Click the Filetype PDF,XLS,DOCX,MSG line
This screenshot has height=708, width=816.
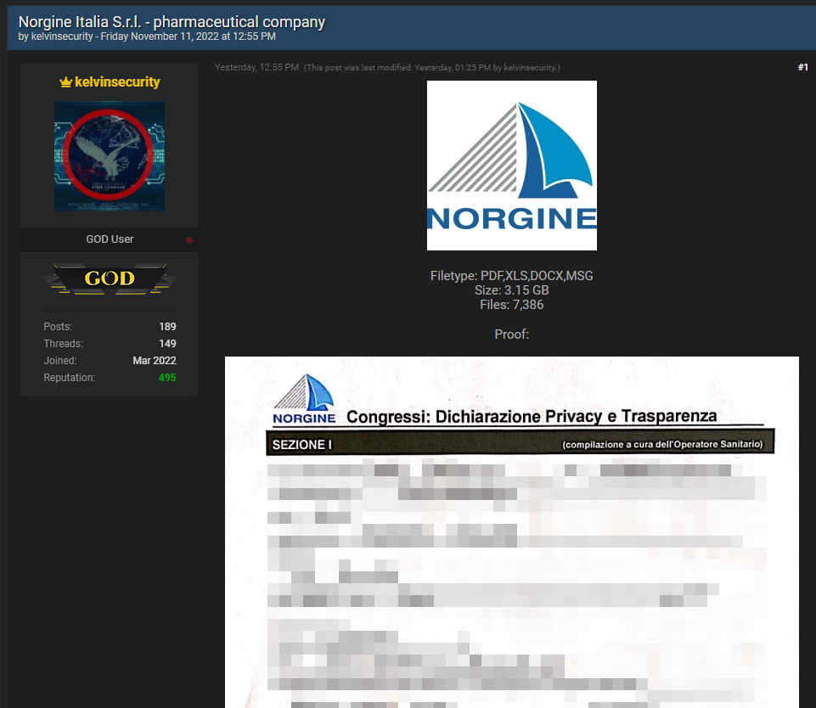511,277
